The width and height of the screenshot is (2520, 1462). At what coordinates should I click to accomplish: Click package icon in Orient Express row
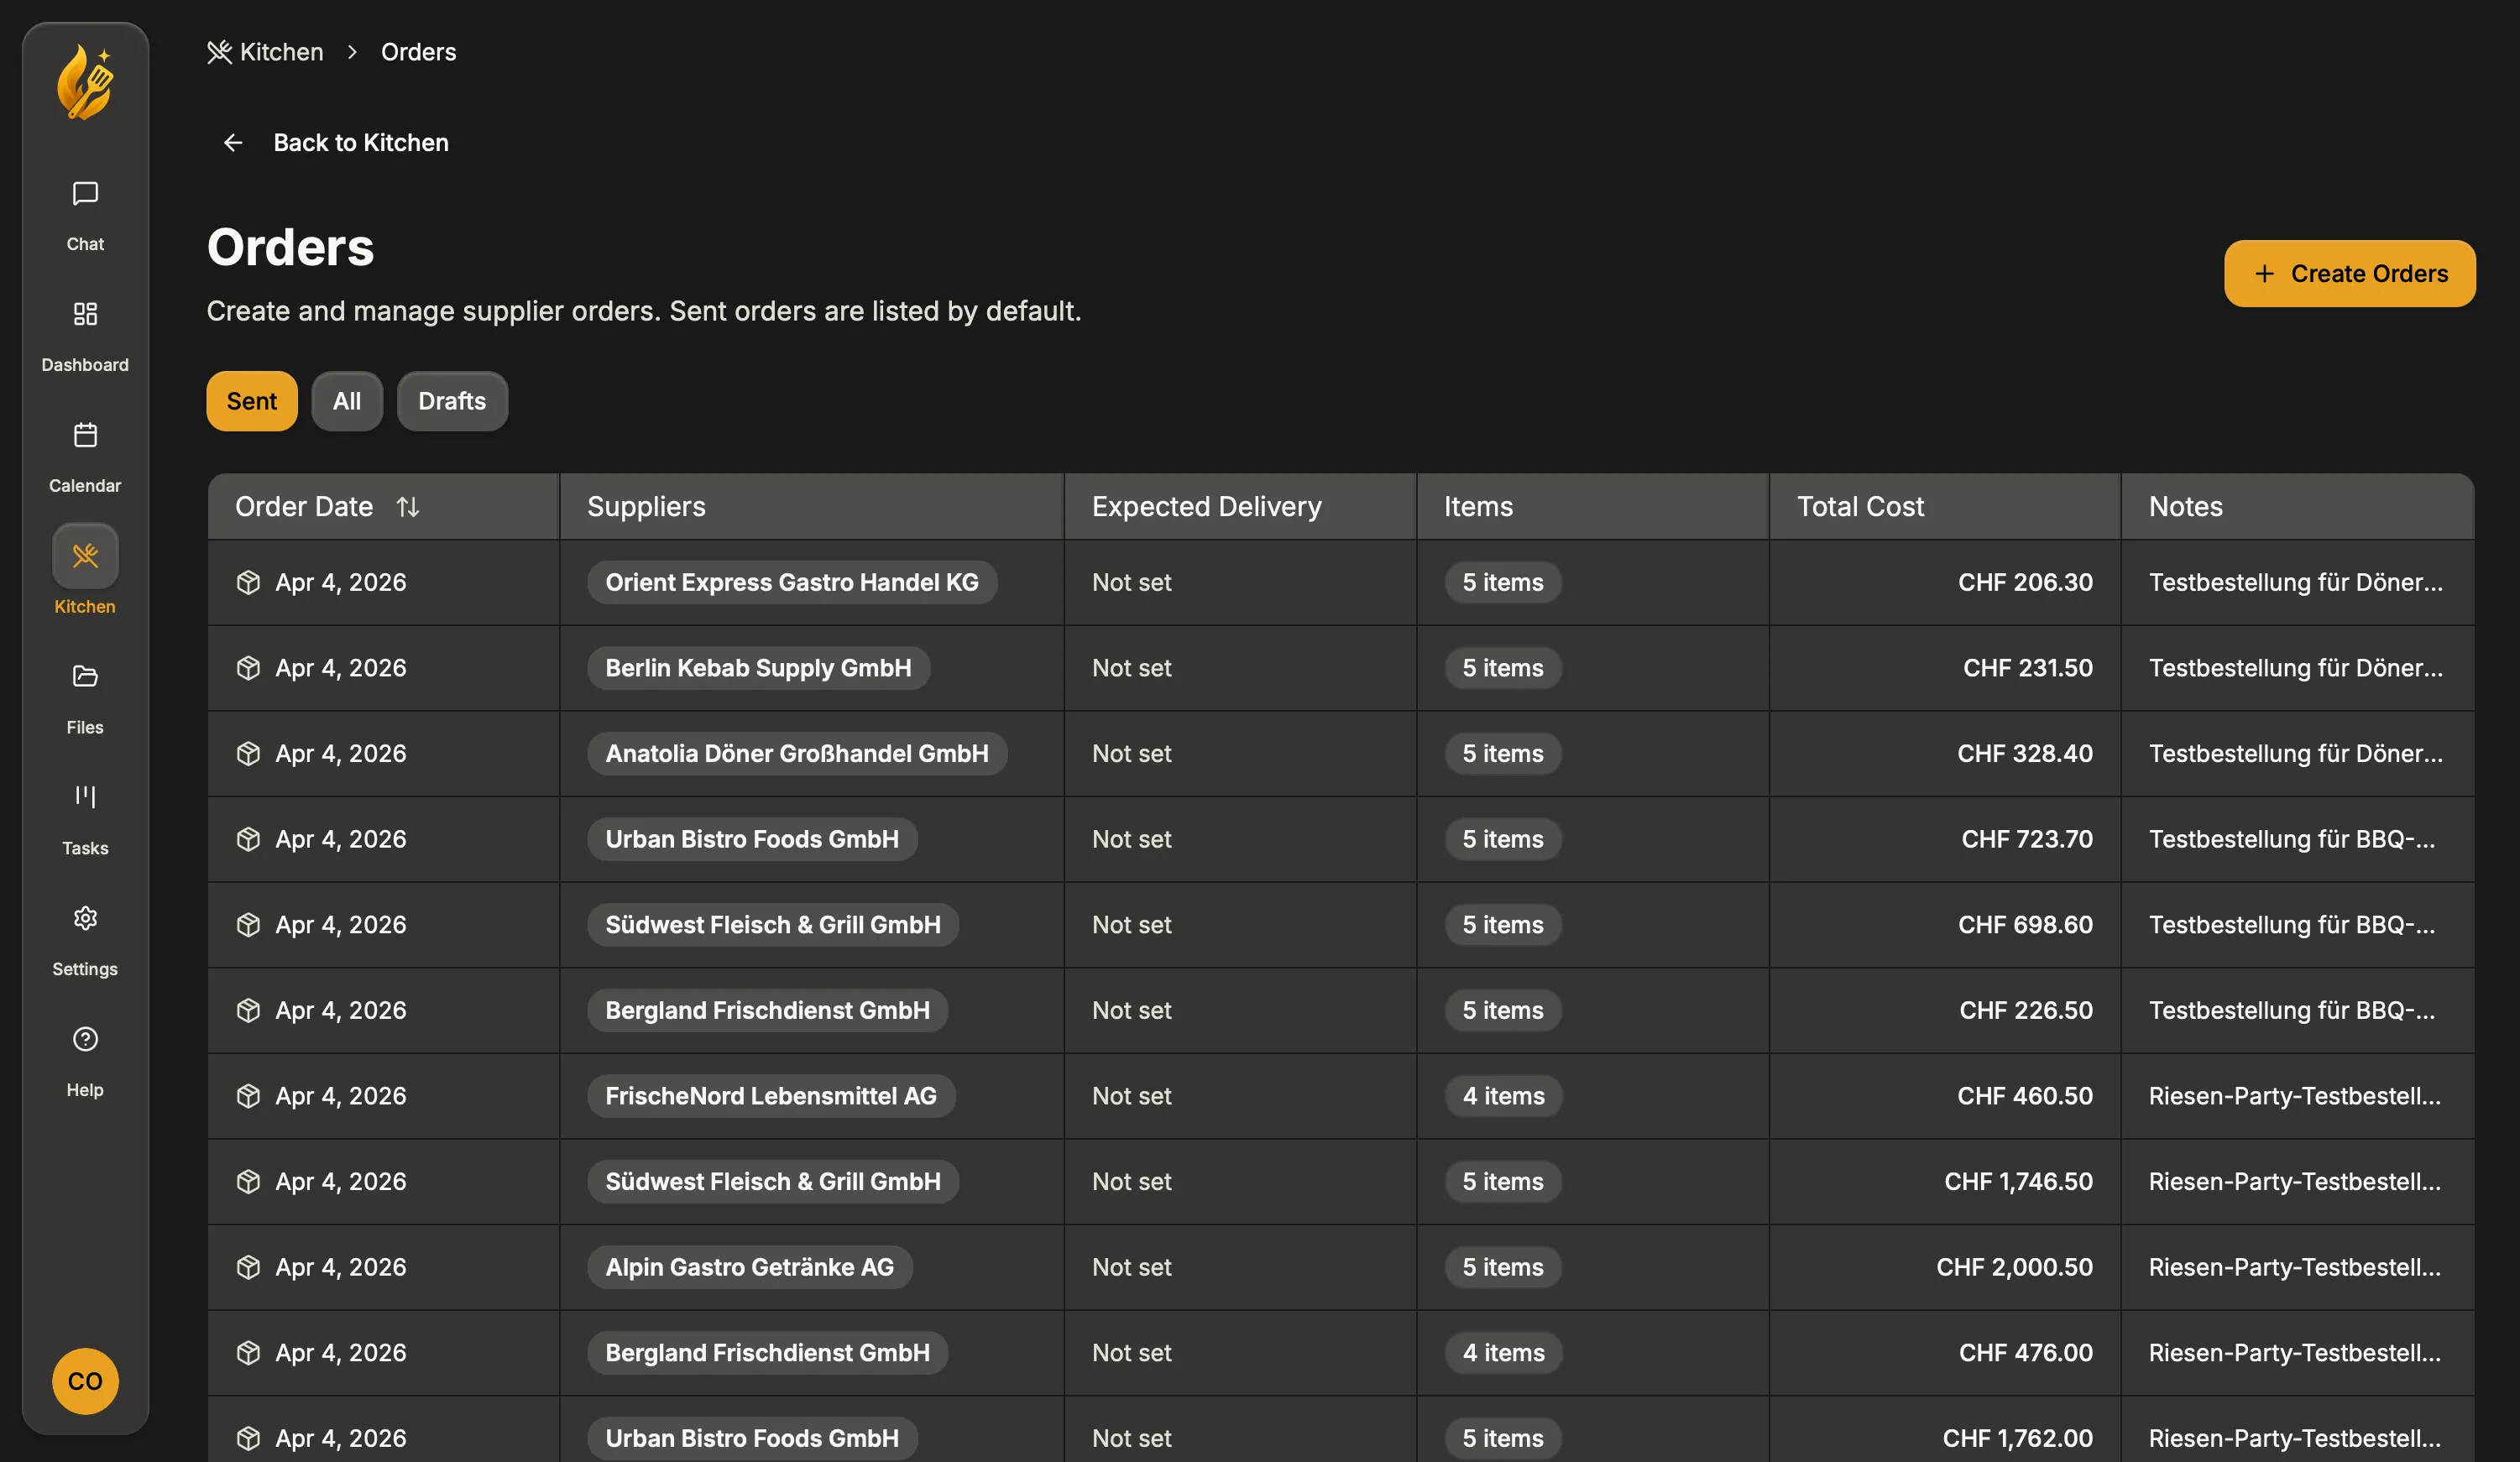248,582
